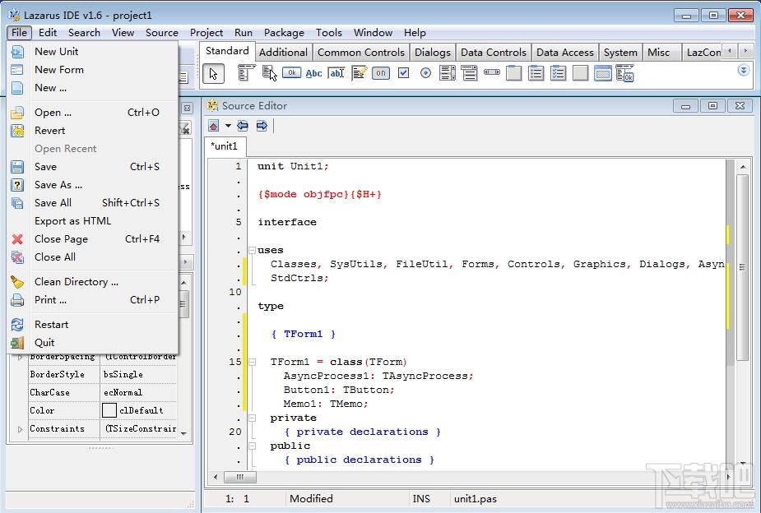Screen dimensions: 761x513
Task: Select the TEdit component icon
Action: [336, 73]
